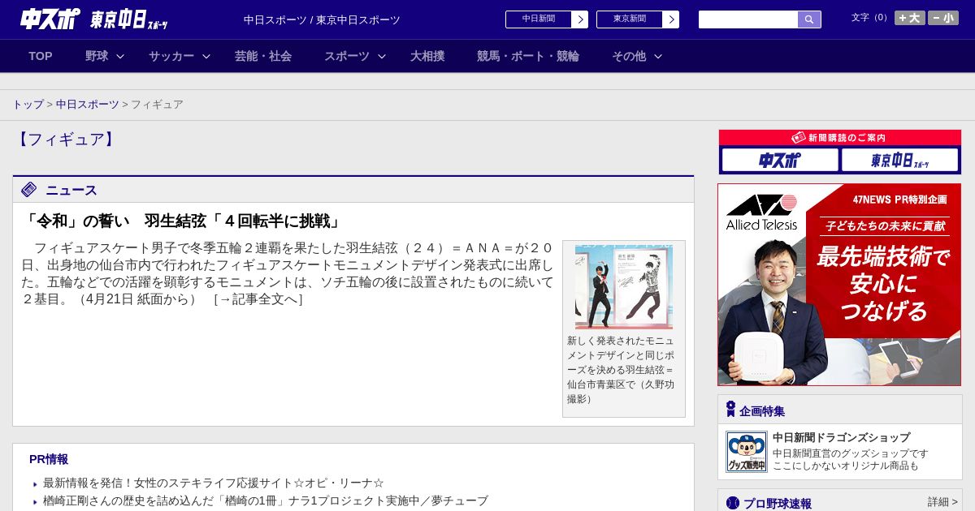This screenshot has height=511, width=975.
Task: Expand the スポーツ dropdown chevron
Action: 382,56
